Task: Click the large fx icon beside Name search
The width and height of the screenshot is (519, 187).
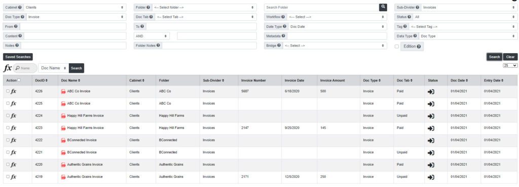Action: pos(7,68)
